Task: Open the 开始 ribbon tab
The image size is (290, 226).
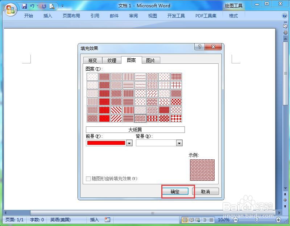Action: click(x=29, y=16)
